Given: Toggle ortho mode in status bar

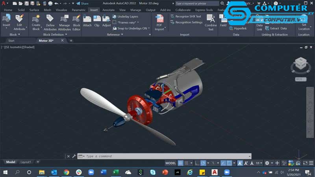Looking at the screenshot, I should tap(197, 163).
